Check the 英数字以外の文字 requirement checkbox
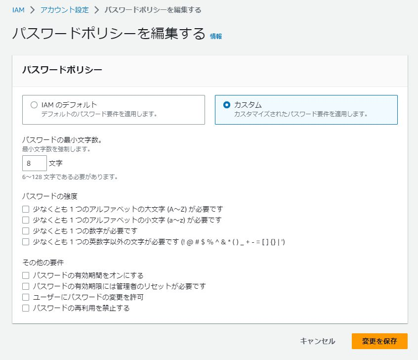The width and height of the screenshot is (418, 360). [26, 242]
